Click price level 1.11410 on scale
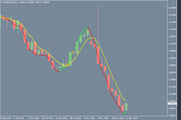This screenshot has width=181, height=120. pos(172,29)
